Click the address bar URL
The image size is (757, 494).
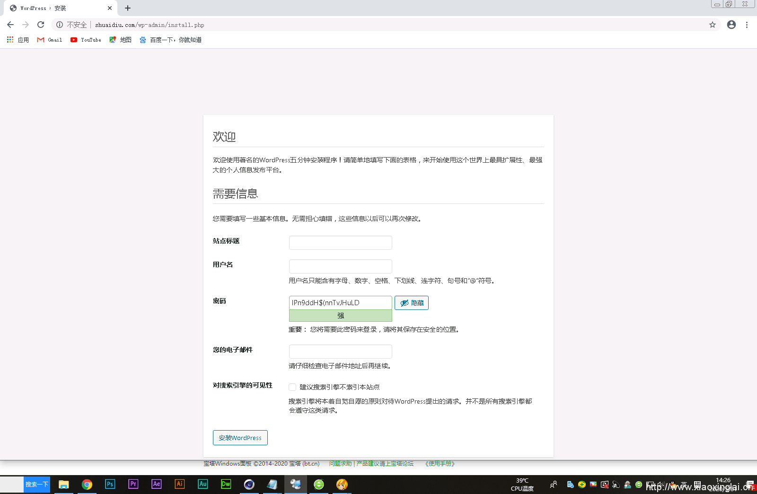150,25
